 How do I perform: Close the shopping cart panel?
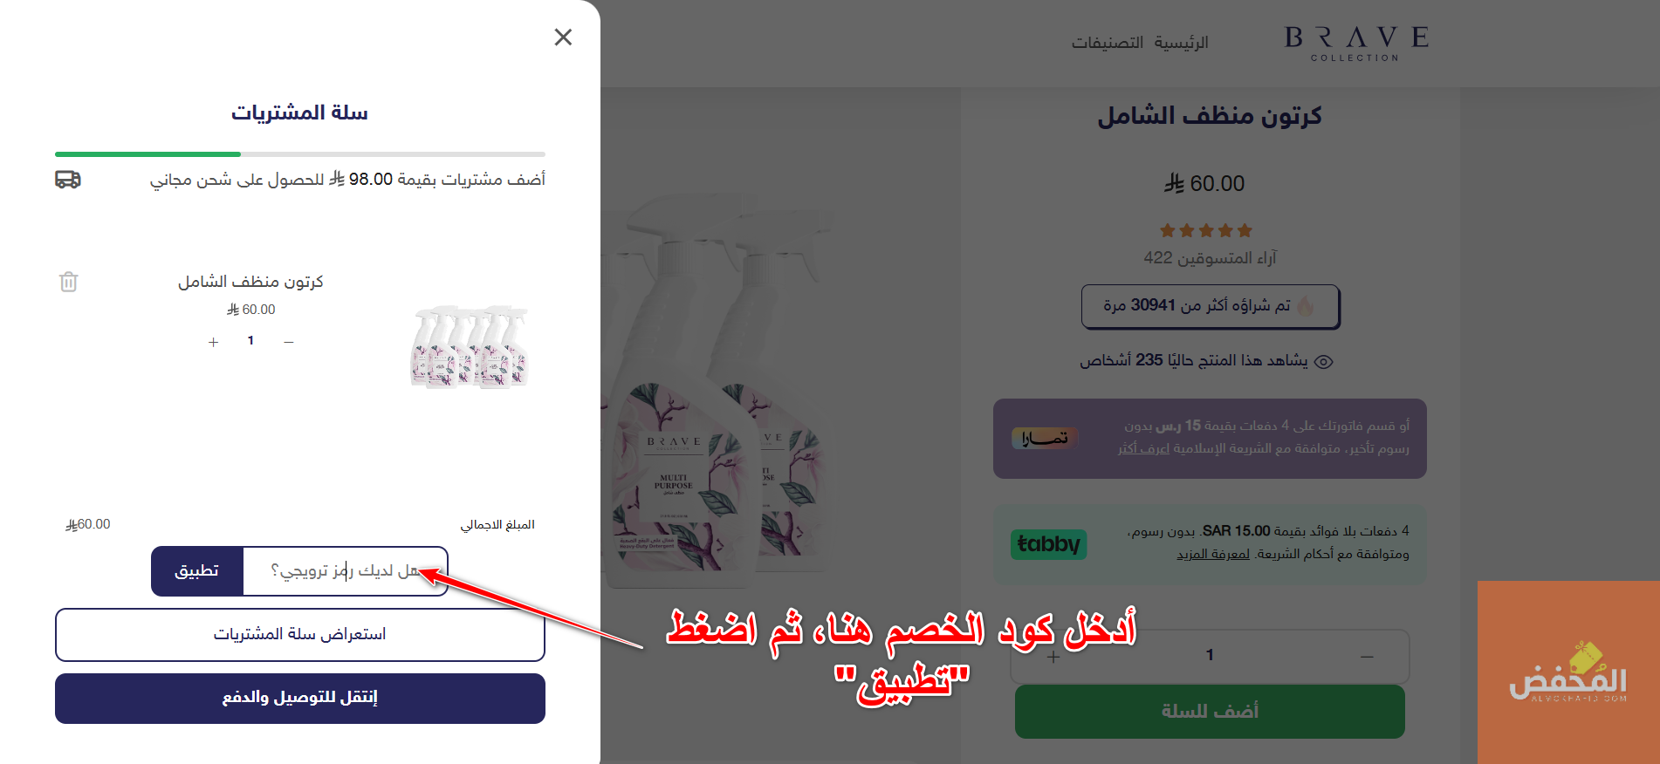tap(563, 37)
